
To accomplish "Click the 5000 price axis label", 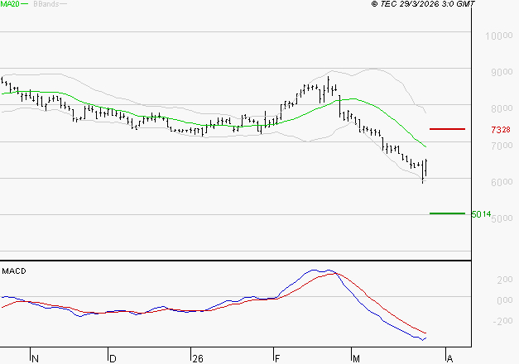I will click(x=502, y=218).
